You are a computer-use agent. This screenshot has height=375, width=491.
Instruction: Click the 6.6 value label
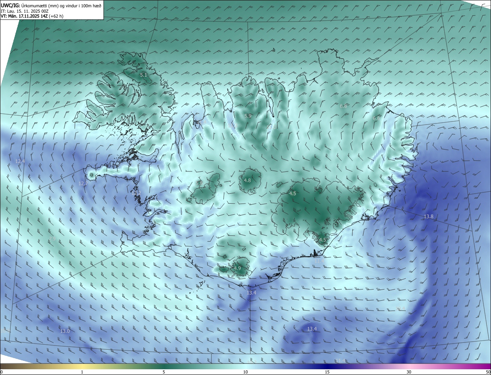click(x=376, y=118)
